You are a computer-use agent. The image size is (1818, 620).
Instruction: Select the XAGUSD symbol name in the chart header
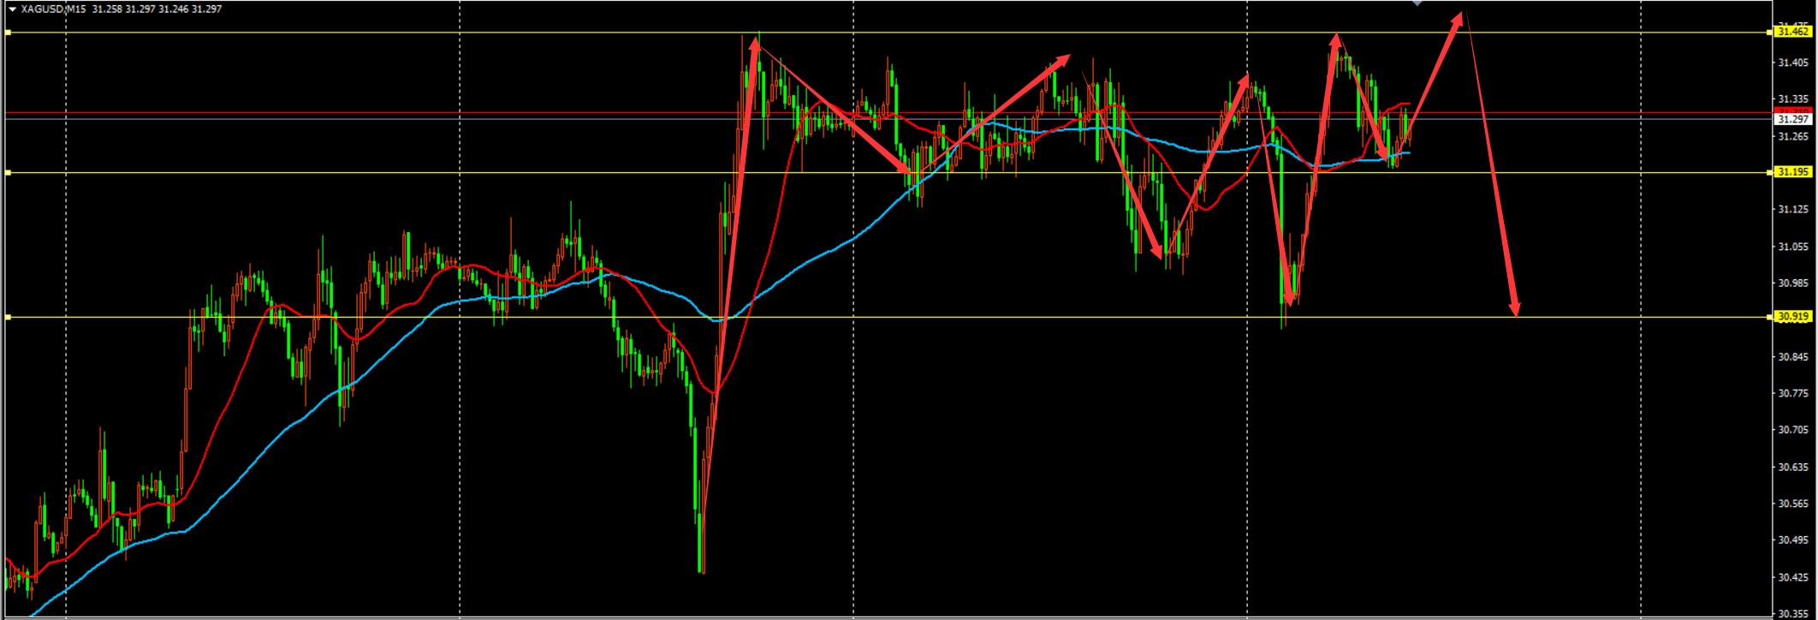tap(41, 9)
